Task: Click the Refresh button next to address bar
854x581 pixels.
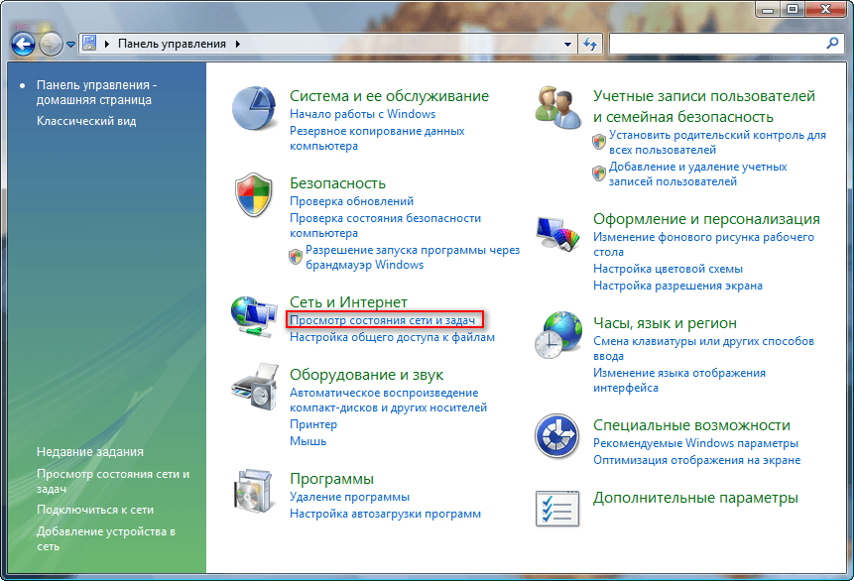Action: [590, 44]
